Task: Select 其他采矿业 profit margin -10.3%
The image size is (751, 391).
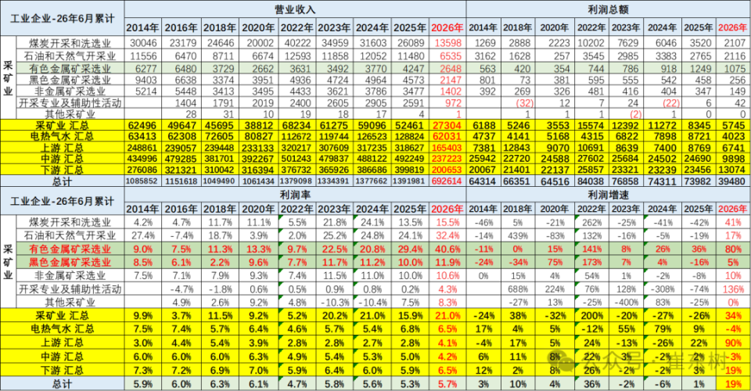Action: click(x=334, y=303)
